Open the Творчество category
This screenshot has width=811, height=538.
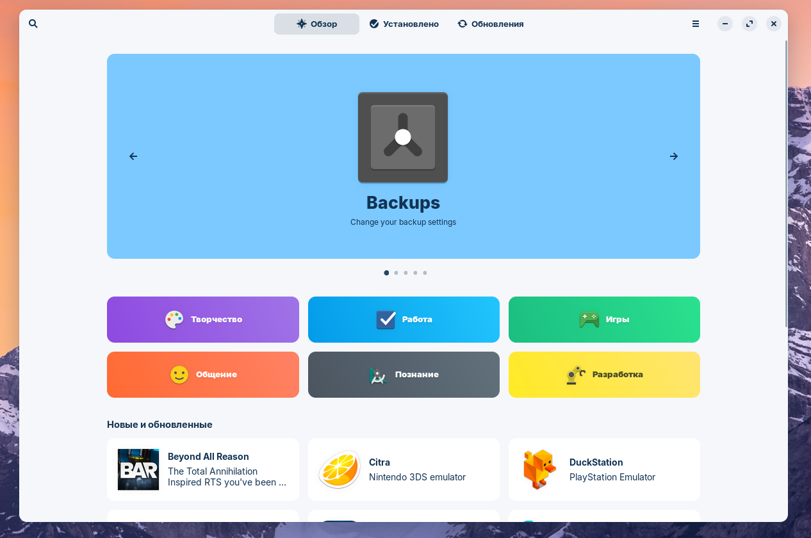coord(203,320)
